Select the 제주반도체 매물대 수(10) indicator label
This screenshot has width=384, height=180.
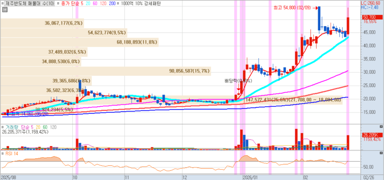click(30, 4)
